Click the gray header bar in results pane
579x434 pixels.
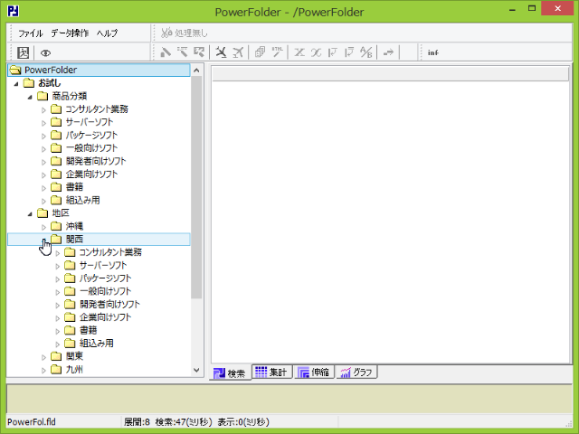coord(390,74)
